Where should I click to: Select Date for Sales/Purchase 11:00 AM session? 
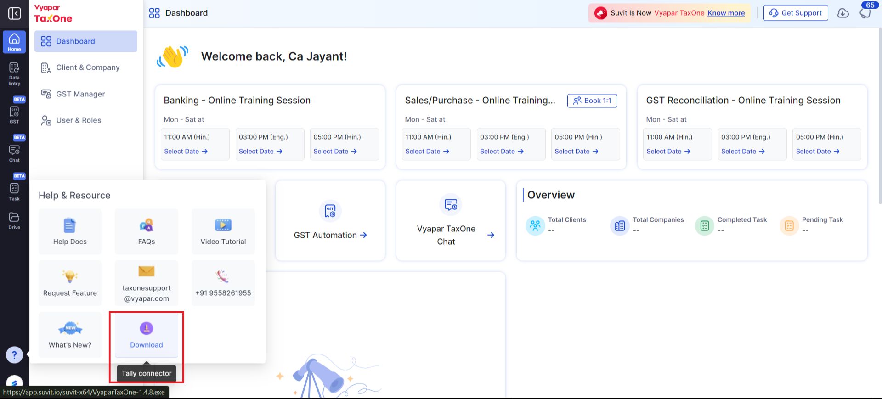point(427,152)
